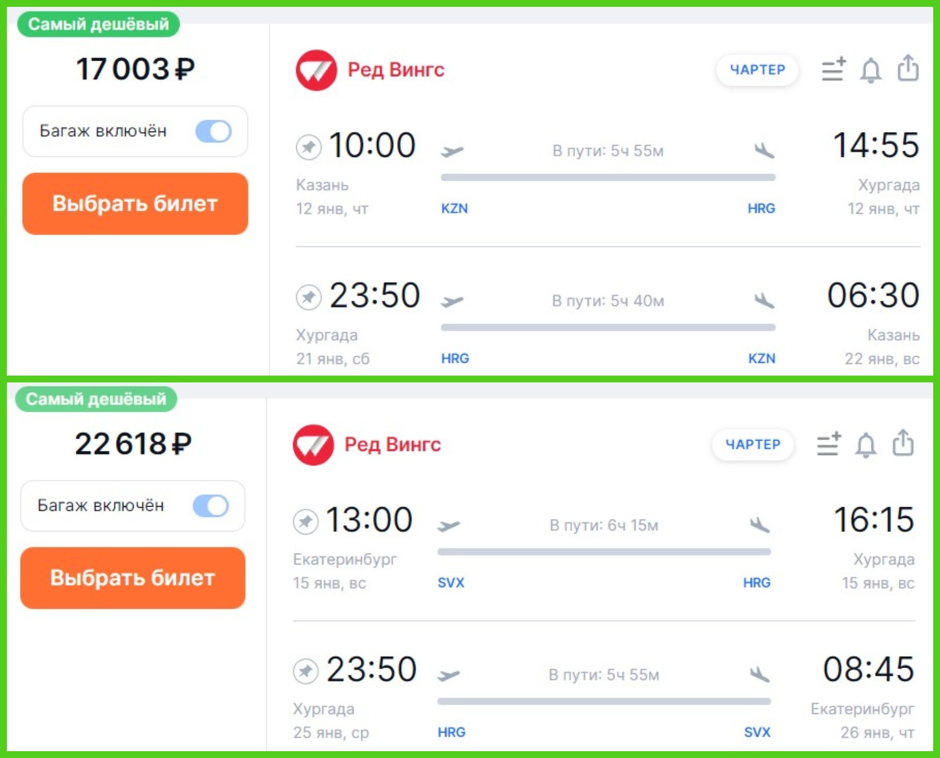
Task: Pin the 13:00 Yekaterinburg departure flight
Action: (x=305, y=521)
